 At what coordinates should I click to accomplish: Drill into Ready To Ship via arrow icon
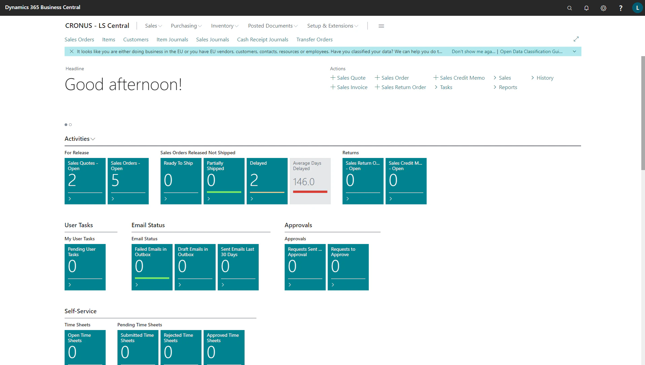click(166, 199)
